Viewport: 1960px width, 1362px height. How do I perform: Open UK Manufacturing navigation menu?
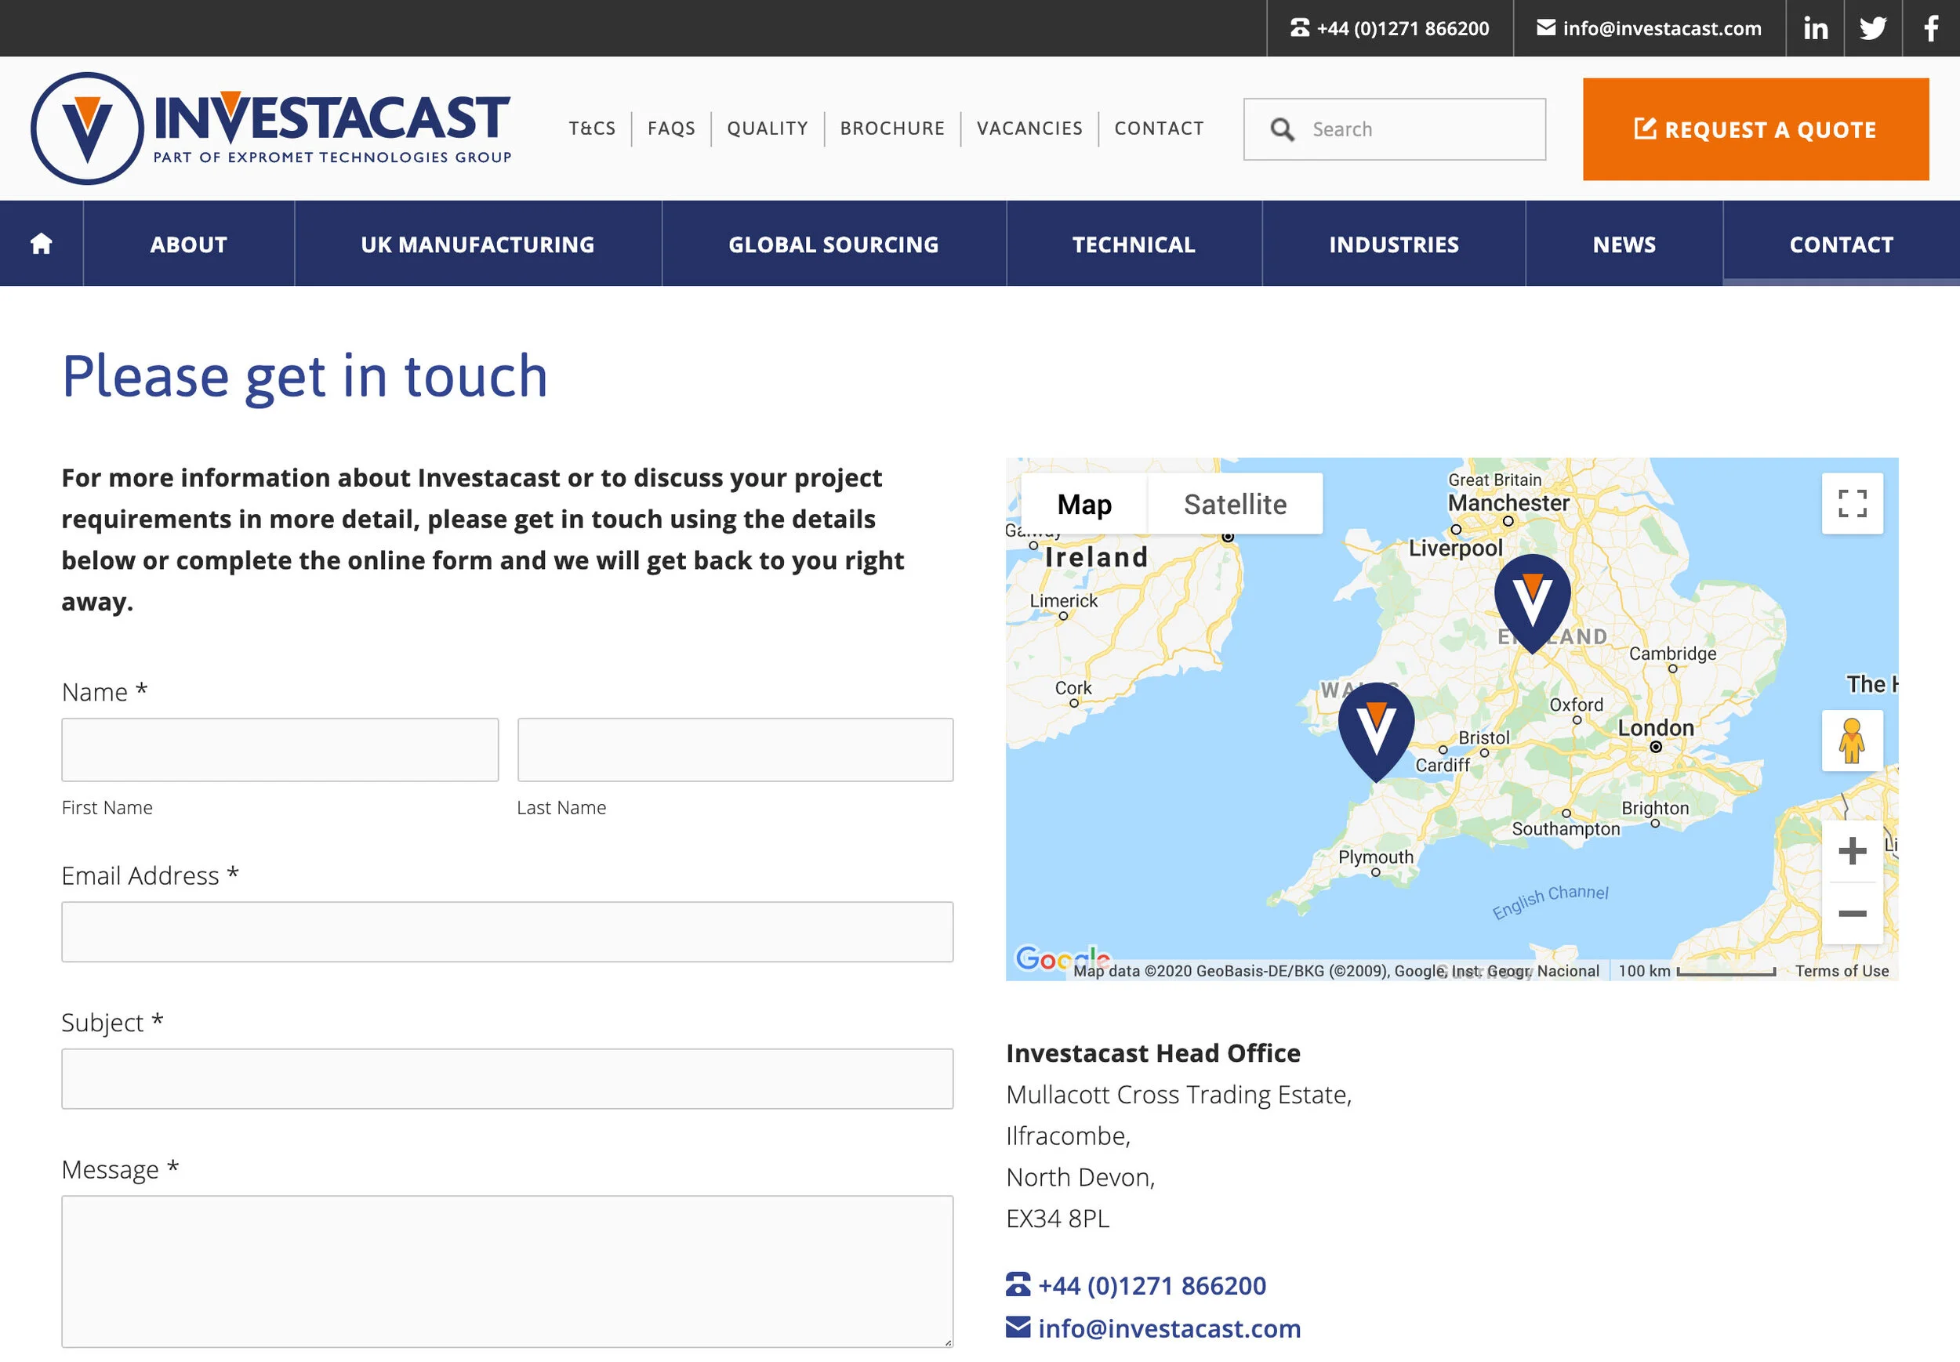[477, 244]
